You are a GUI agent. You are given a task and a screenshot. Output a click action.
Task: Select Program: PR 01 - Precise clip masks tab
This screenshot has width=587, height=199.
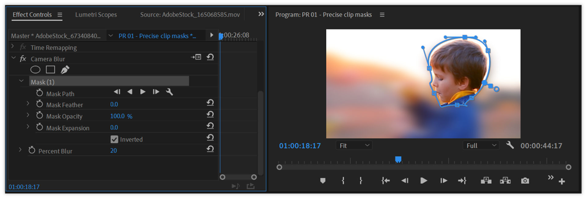[323, 15]
